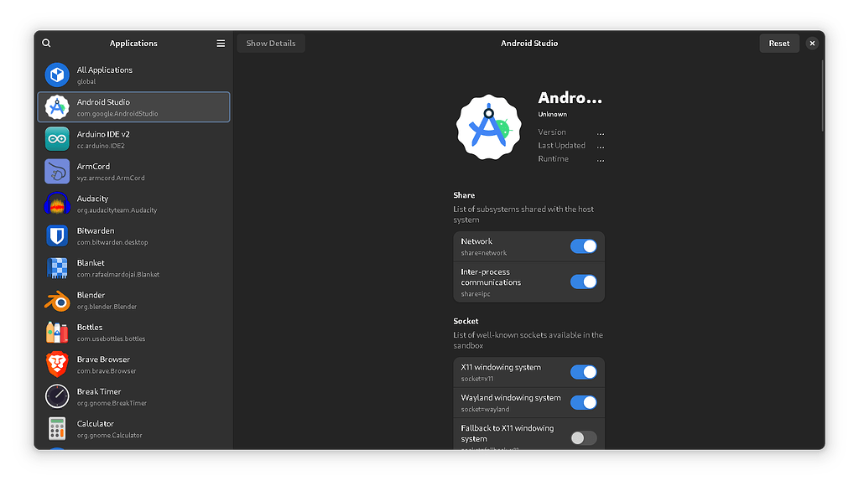Select the Bitwarden shield icon
The height and width of the screenshot is (486, 859).
point(56,235)
